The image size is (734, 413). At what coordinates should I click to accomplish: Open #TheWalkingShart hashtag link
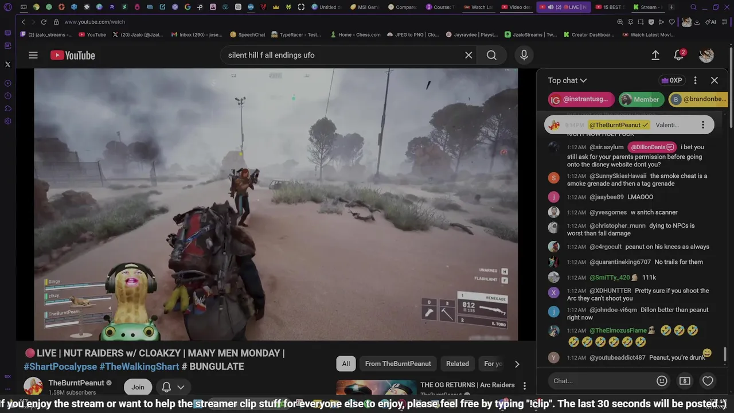[139, 367]
